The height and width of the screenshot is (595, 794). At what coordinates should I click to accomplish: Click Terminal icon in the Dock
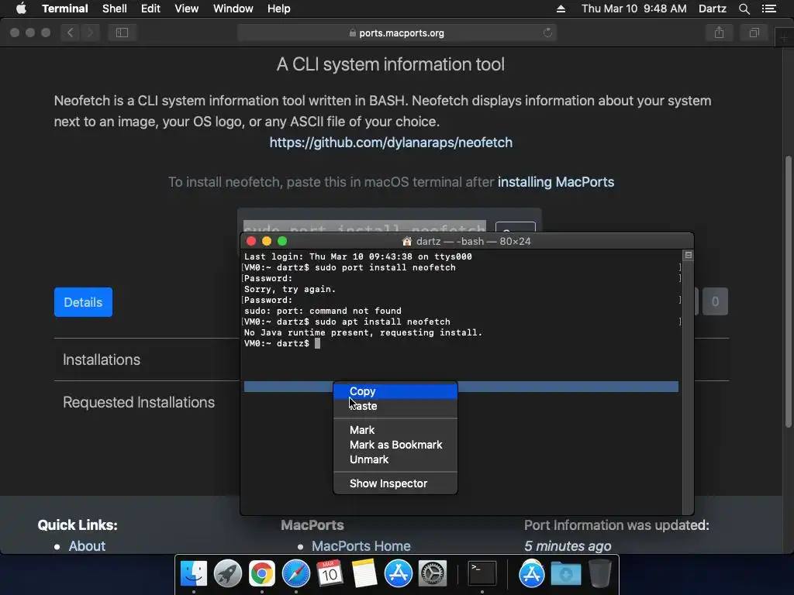[482, 573]
